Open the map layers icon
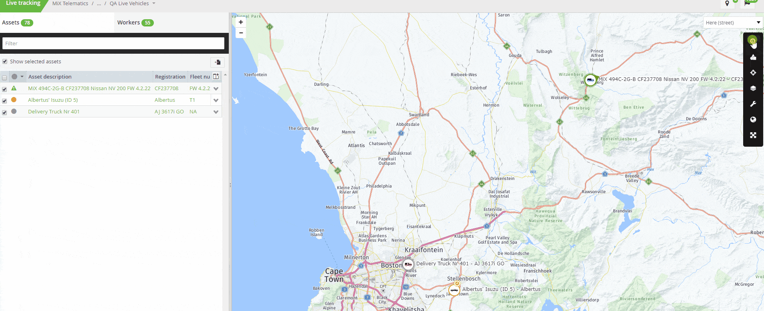This screenshot has height=311, width=764. [753, 88]
